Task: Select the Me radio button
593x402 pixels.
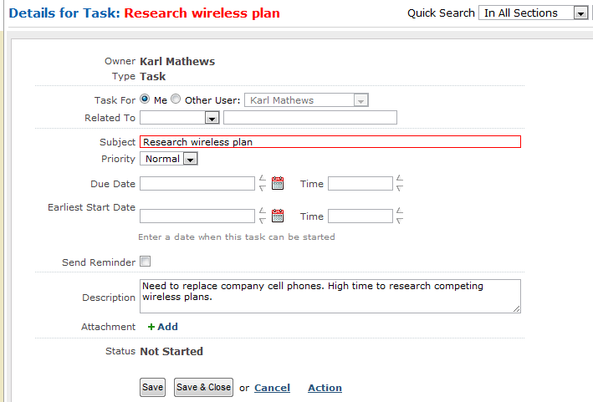Action: 145,99
